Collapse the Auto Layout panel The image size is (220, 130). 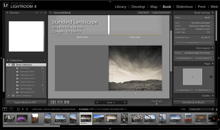(x=213, y=48)
